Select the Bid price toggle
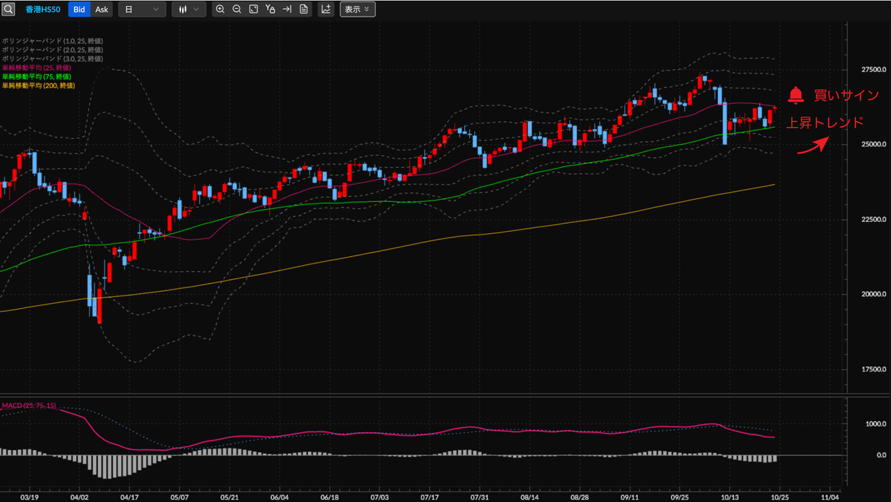This screenshot has width=891, height=502. (79, 10)
